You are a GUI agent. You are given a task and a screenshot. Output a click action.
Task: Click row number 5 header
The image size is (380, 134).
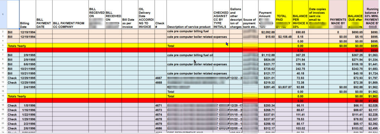click(x=3, y=46)
